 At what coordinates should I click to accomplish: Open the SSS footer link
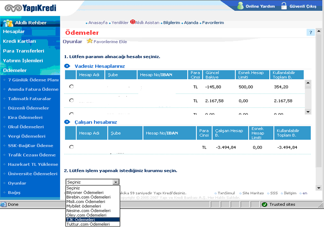(274, 193)
